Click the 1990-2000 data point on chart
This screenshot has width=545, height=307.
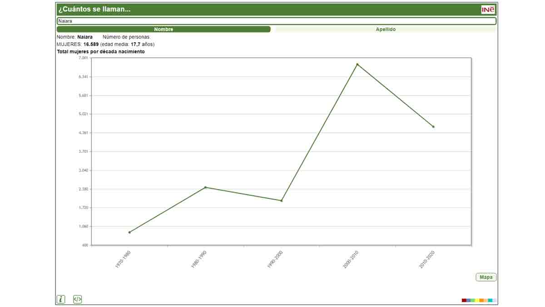(x=282, y=201)
